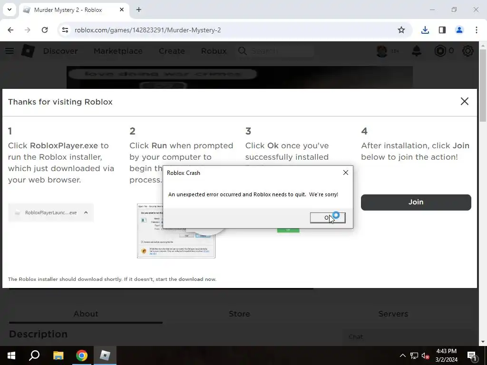Toggle Chrome side panel icon
Viewport: 487px width, 365px height.
442,30
